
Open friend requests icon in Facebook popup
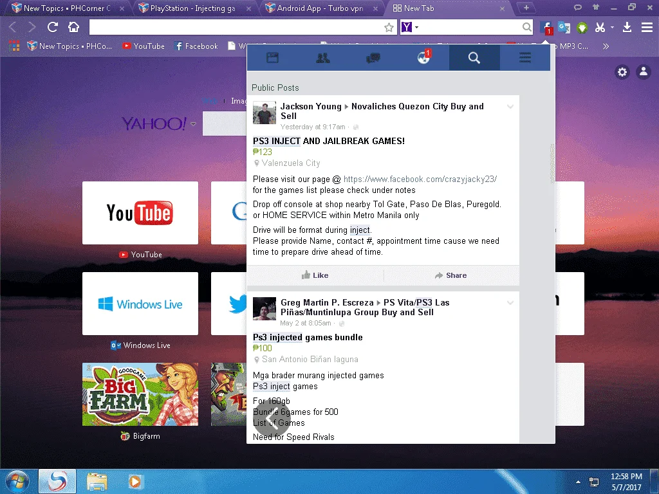point(323,57)
